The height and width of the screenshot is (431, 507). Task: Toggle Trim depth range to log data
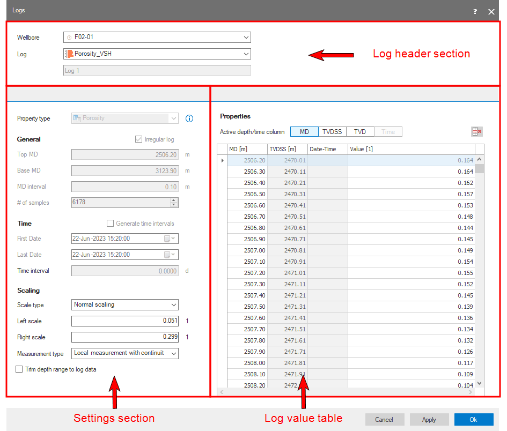20,369
